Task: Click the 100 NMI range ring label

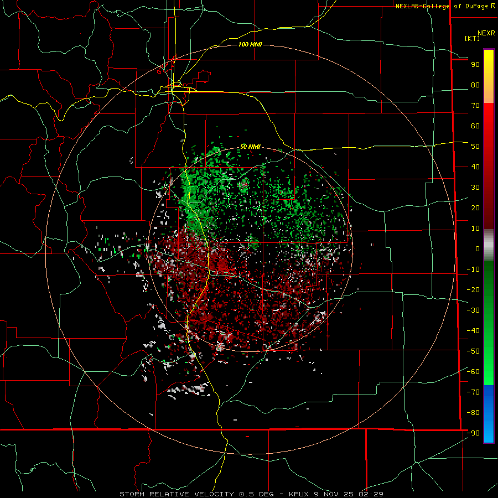Action: pos(250,44)
